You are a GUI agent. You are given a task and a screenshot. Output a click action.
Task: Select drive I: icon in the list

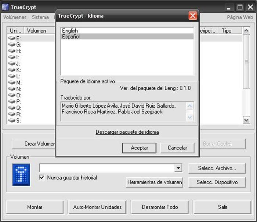[12, 57]
